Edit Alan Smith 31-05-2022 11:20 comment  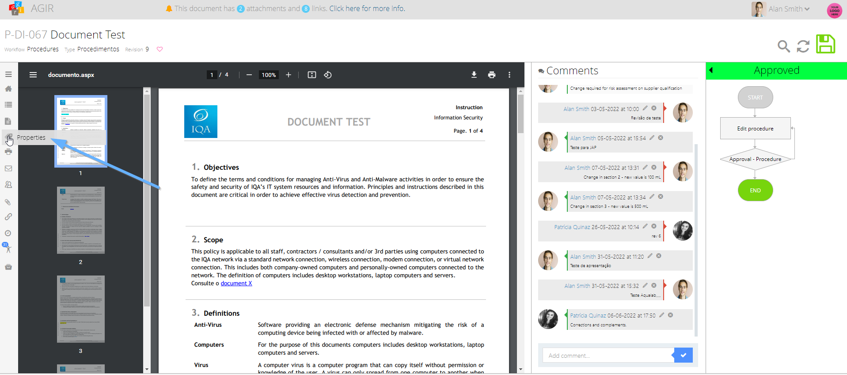tap(650, 256)
